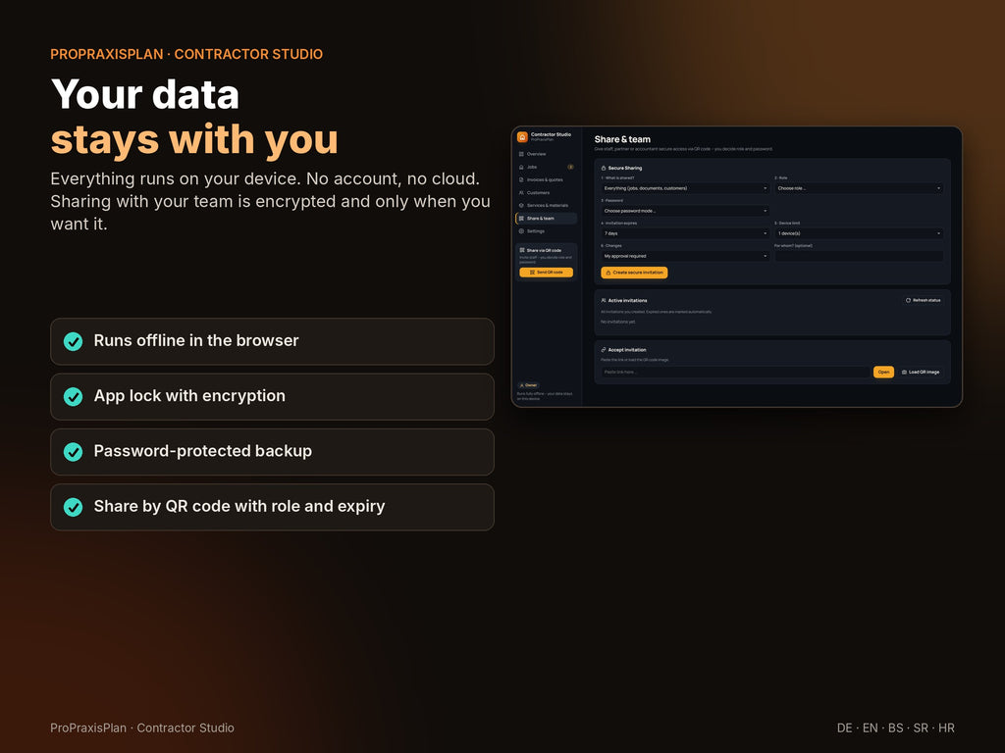Viewport: 1005px width, 753px height.
Task: Click EN in the footer language list
Action: click(x=870, y=728)
